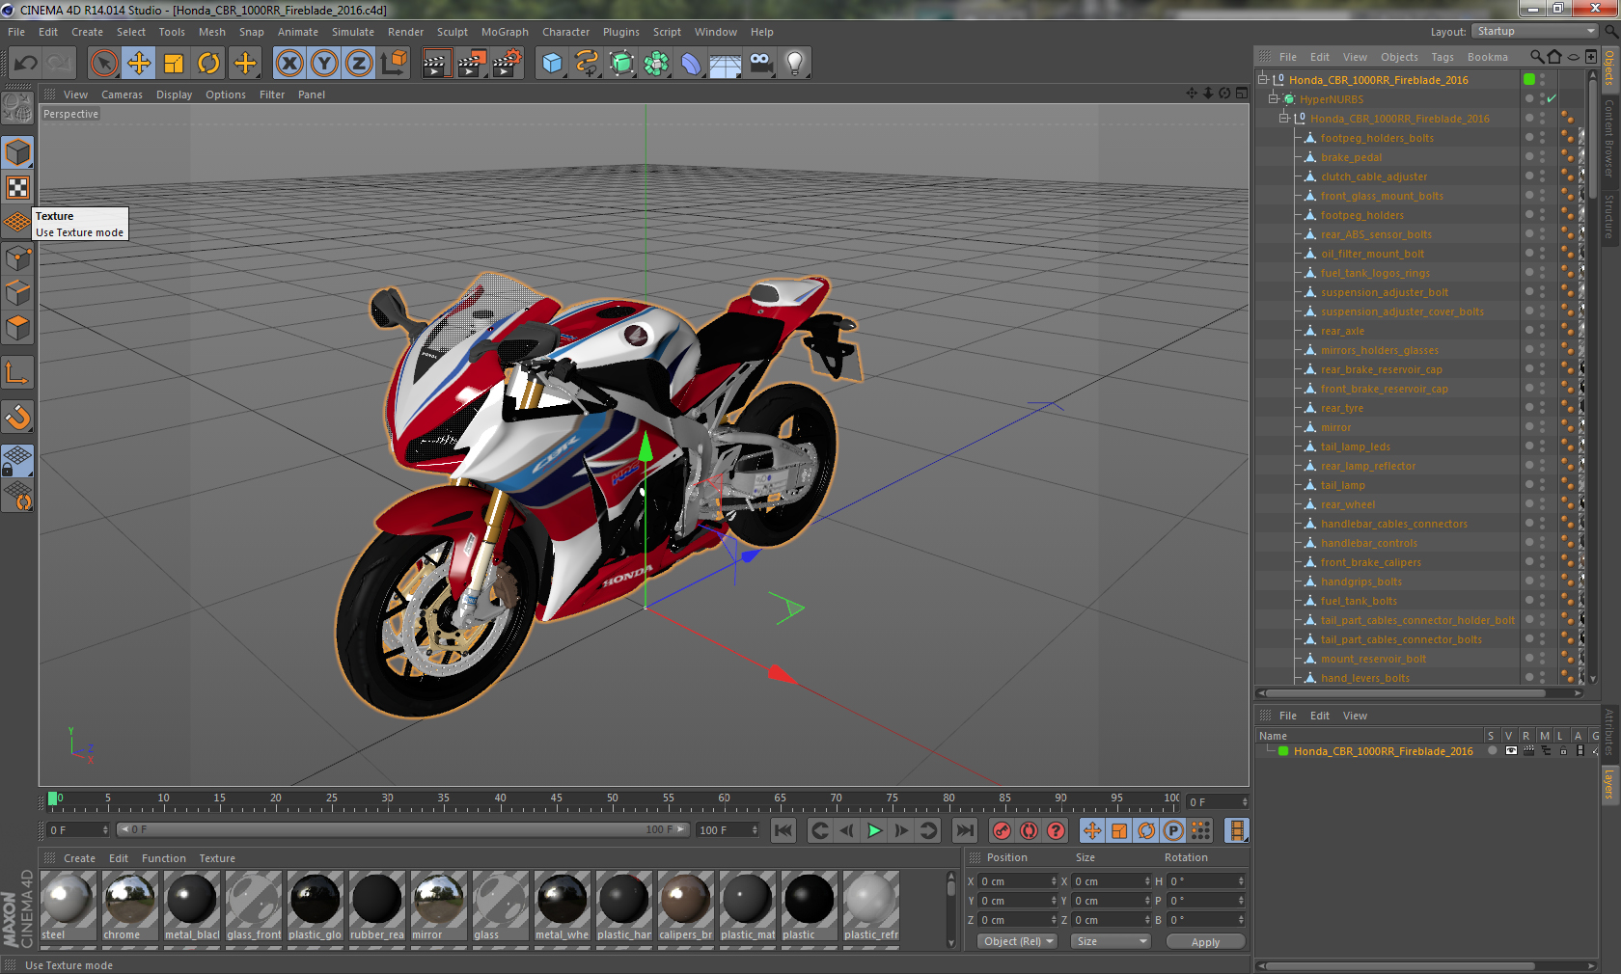
Task: Select the Live Selection tool
Action: (103, 64)
